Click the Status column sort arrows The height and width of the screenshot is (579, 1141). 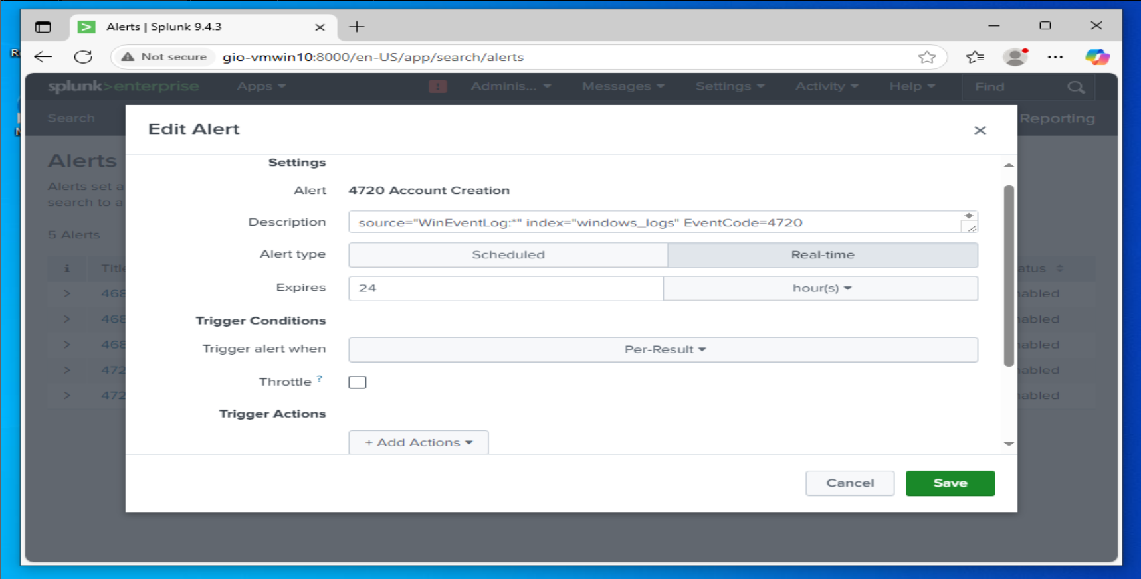1060,268
